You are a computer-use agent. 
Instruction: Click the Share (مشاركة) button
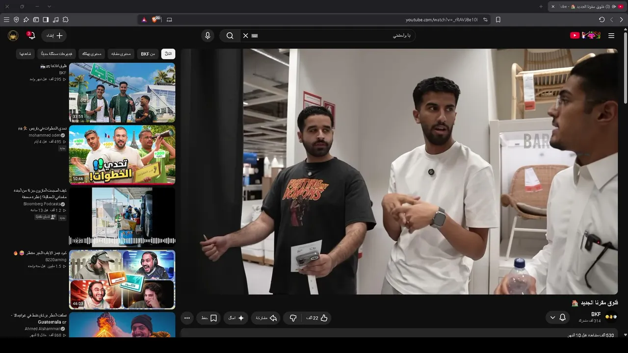[x=266, y=318]
